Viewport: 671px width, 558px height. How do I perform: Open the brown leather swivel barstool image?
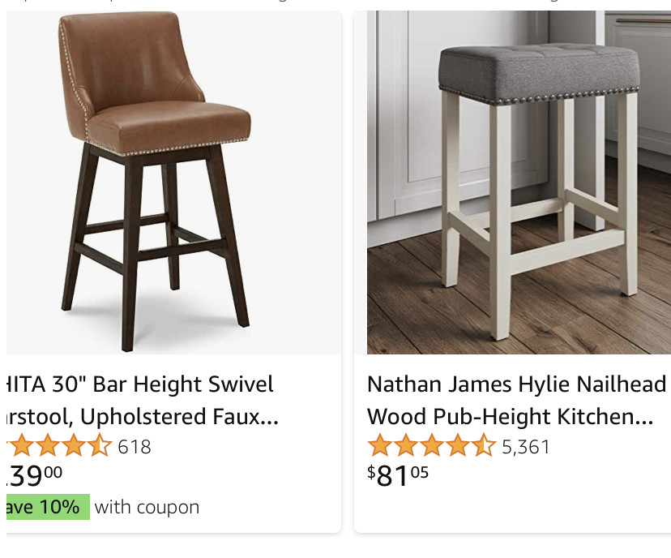(x=173, y=182)
